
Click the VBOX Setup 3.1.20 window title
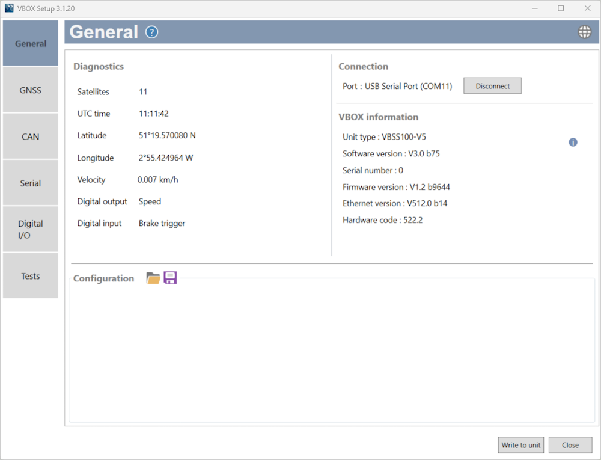(46, 8)
